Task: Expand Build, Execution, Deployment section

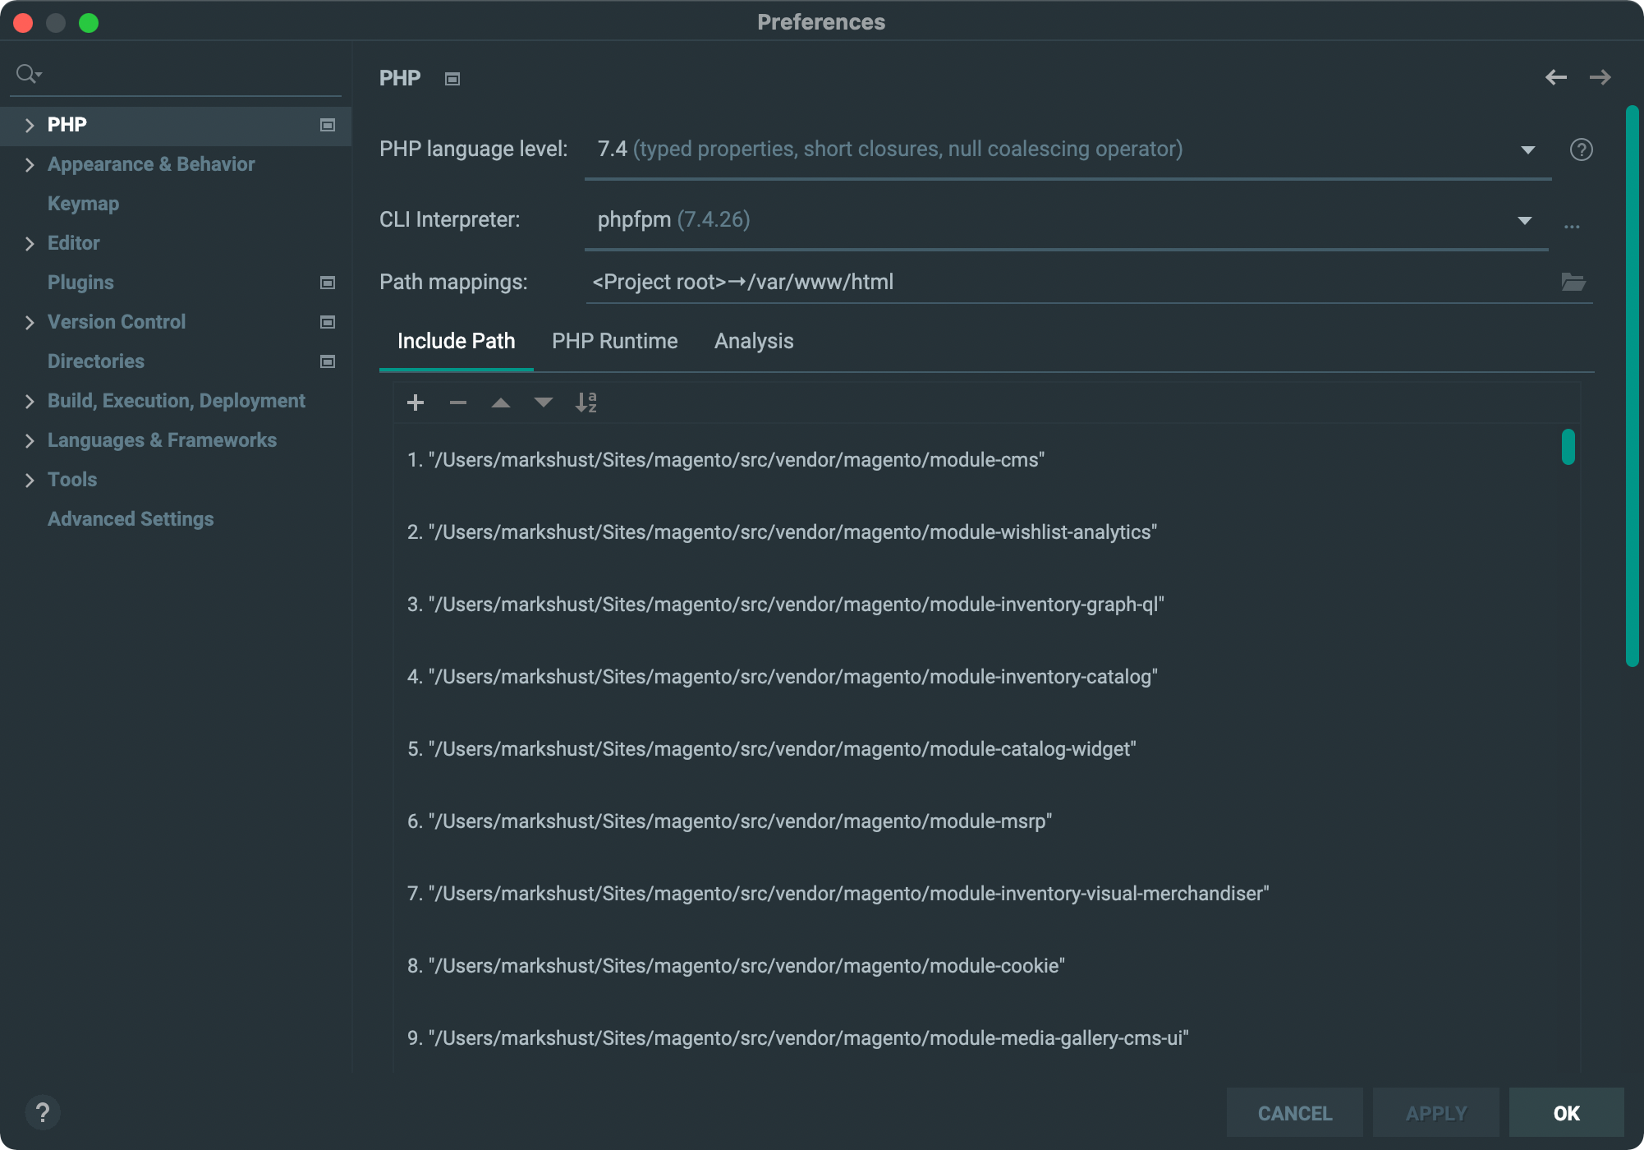Action: click(x=30, y=401)
